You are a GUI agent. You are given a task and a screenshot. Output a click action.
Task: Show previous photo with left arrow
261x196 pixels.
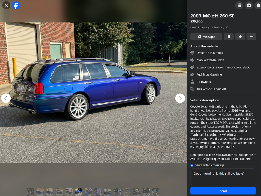(6, 98)
